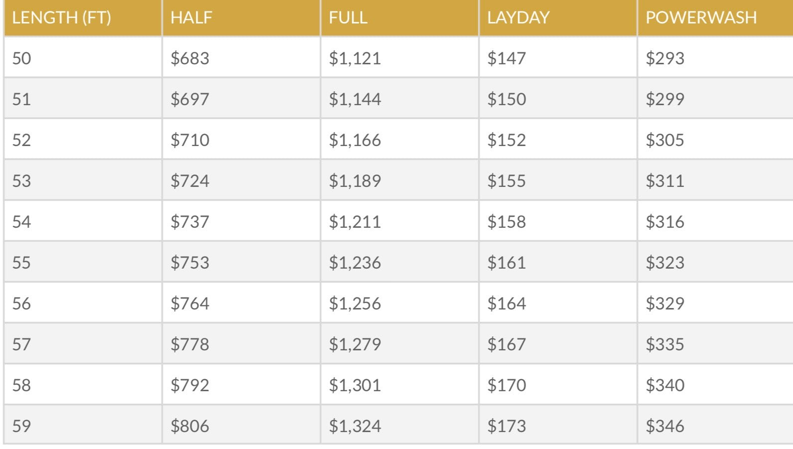
Task: Click the $806 half price cell
Action: (x=190, y=426)
